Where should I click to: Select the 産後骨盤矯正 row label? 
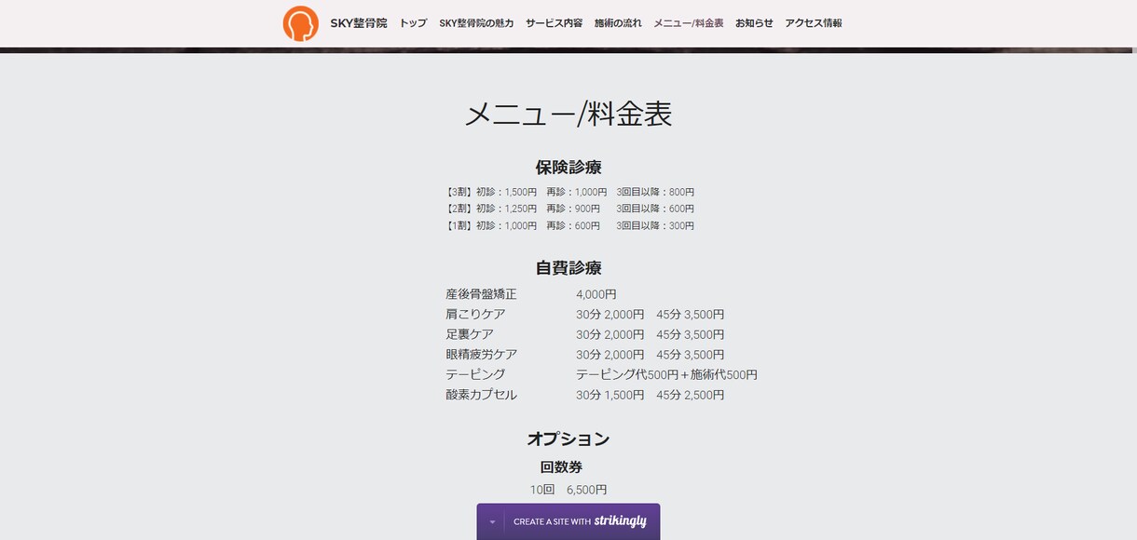481,294
